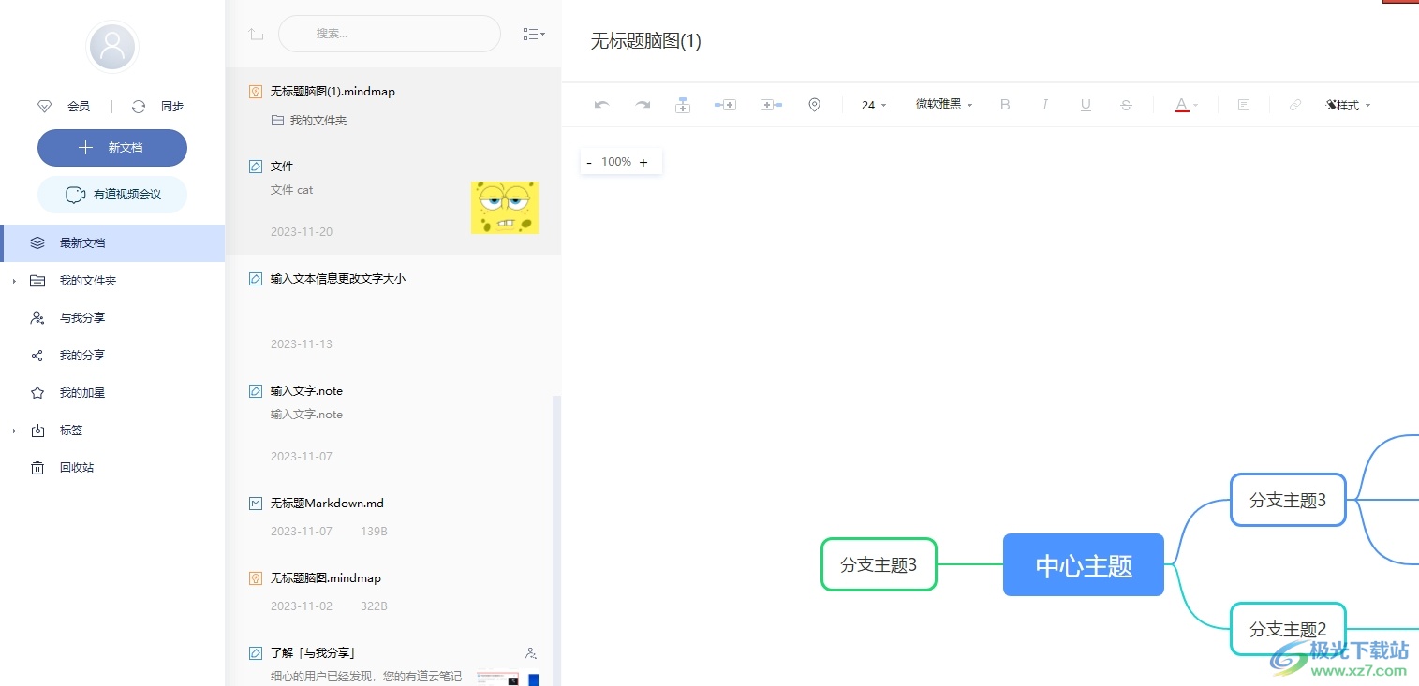The height and width of the screenshot is (686, 1419).
Task: Expand the 标签 tree arrow
Action: (14, 431)
